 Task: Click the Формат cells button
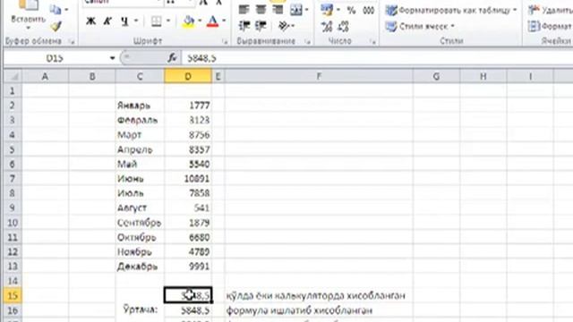coord(551,26)
